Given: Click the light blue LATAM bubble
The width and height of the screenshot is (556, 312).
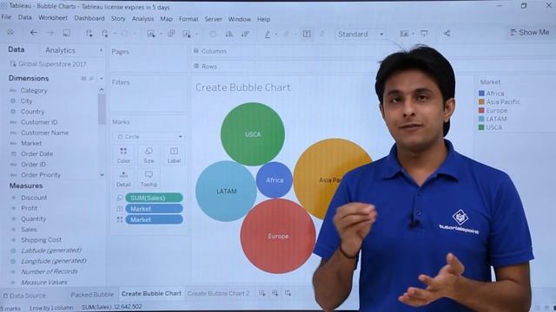Looking at the screenshot, I should (x=226, y=192).
